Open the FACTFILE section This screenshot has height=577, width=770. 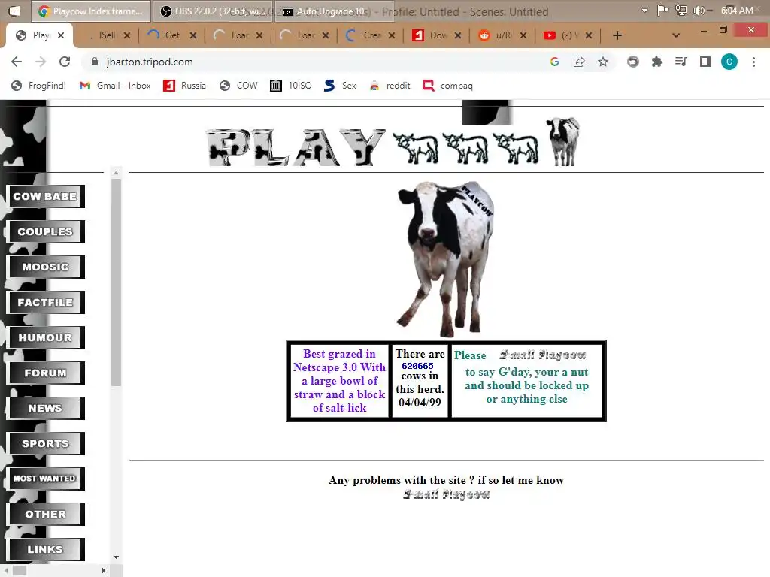(x=45, y=302)
